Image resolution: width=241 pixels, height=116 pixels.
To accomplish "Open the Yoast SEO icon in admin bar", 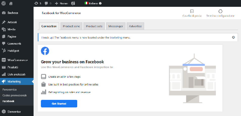I will [x=73, y=3].
